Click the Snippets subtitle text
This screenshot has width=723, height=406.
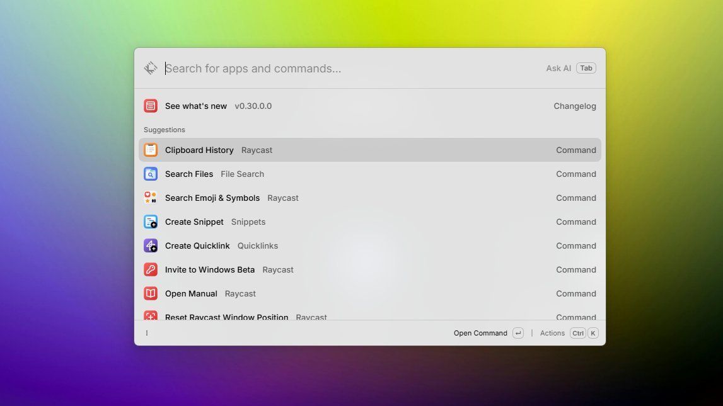tap(248, 222)
